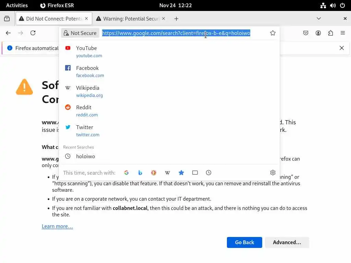Choose recent search holoiwo
Screen dimensions: 351x263
coord(169,156)
